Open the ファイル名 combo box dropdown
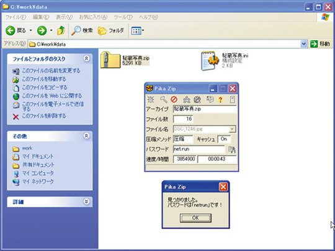The width and height of the screenshot is (335, 251). (232, 129)
